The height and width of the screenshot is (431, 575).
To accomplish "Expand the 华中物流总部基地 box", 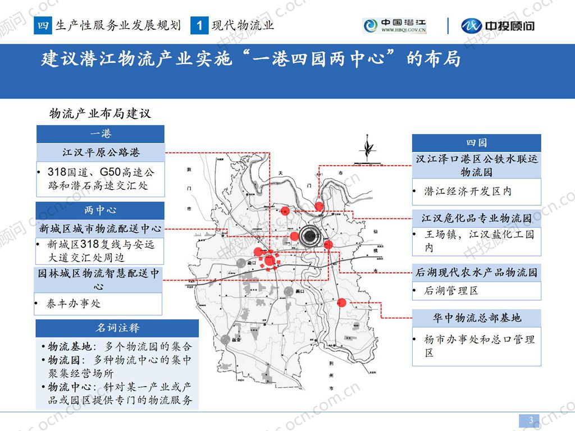I will [477, 318].
